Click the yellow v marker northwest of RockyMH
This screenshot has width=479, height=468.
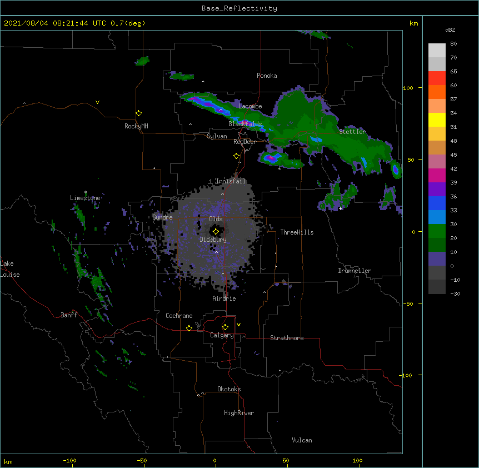[97, 102]
